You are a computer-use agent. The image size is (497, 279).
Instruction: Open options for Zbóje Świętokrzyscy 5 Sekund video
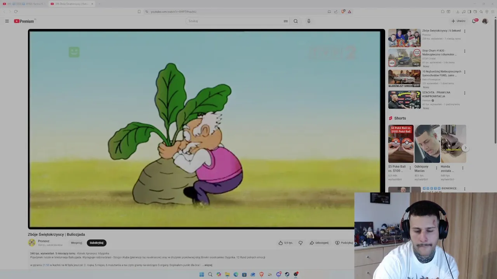click(464, 31)
